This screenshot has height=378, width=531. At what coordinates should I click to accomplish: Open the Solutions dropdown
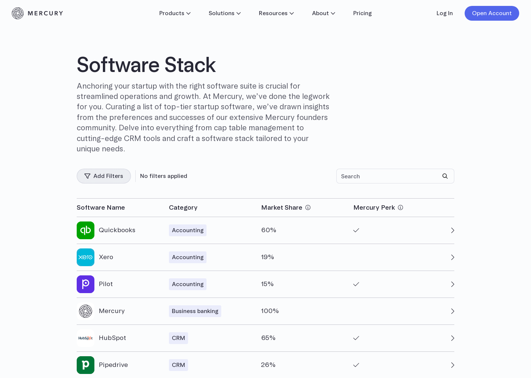[x=225, y=13]
